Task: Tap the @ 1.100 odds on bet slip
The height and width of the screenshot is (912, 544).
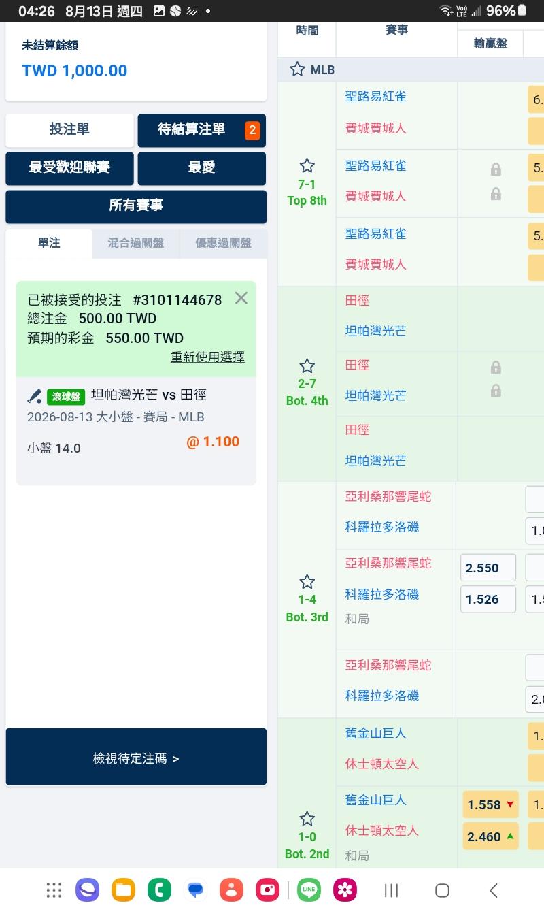Action: (x=213, y=442)
